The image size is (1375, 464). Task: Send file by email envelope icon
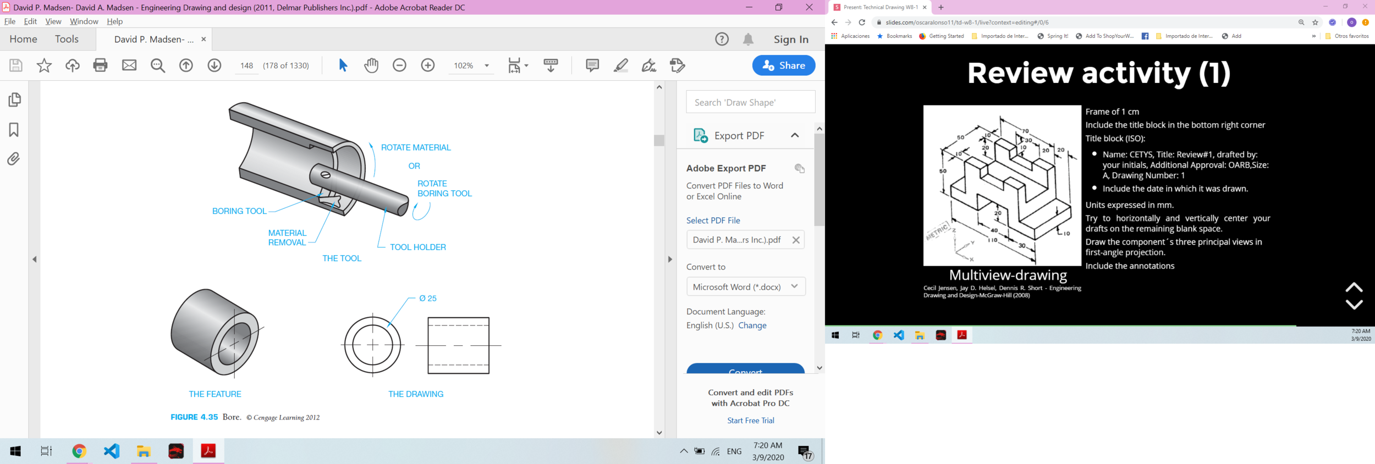point(129,65)
